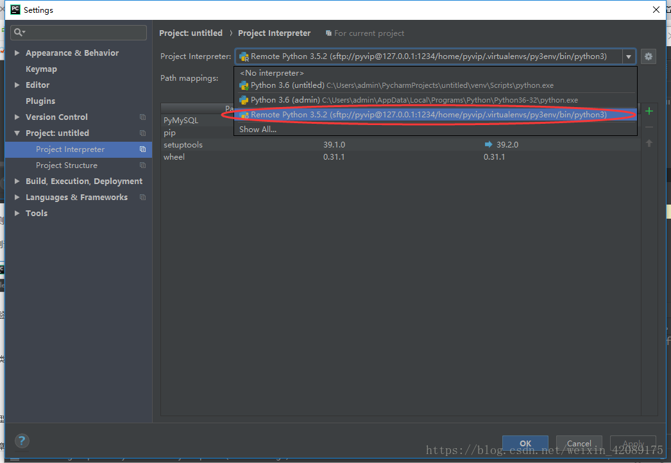The width and height of the screenshot is (671, 463).
Task: Close the Settings dialog
Action: (656, 10)
